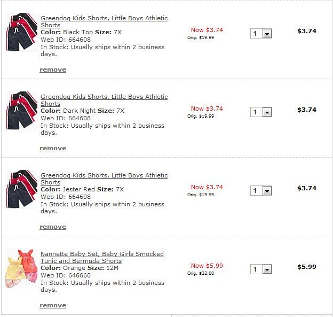Expand quantity dropdown for Jester Red shorts

coord(267,191)
